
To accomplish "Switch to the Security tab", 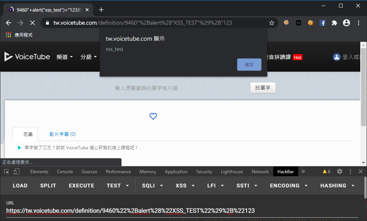I will (204, 172).
